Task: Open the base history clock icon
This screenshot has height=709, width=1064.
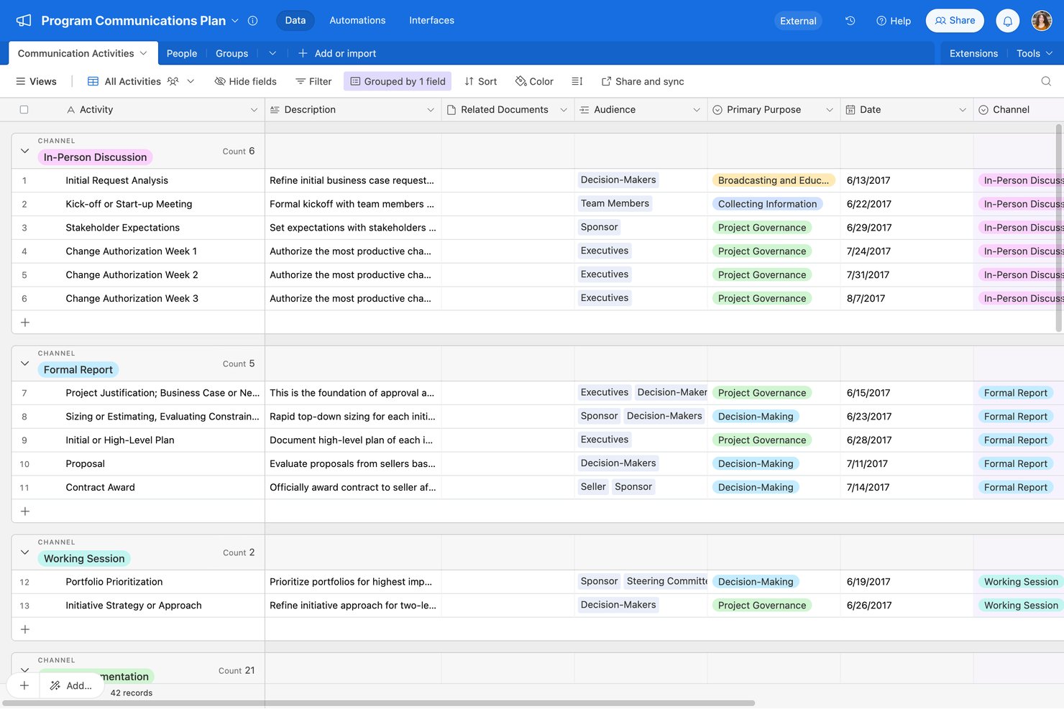Action: [x=850, y=21]
